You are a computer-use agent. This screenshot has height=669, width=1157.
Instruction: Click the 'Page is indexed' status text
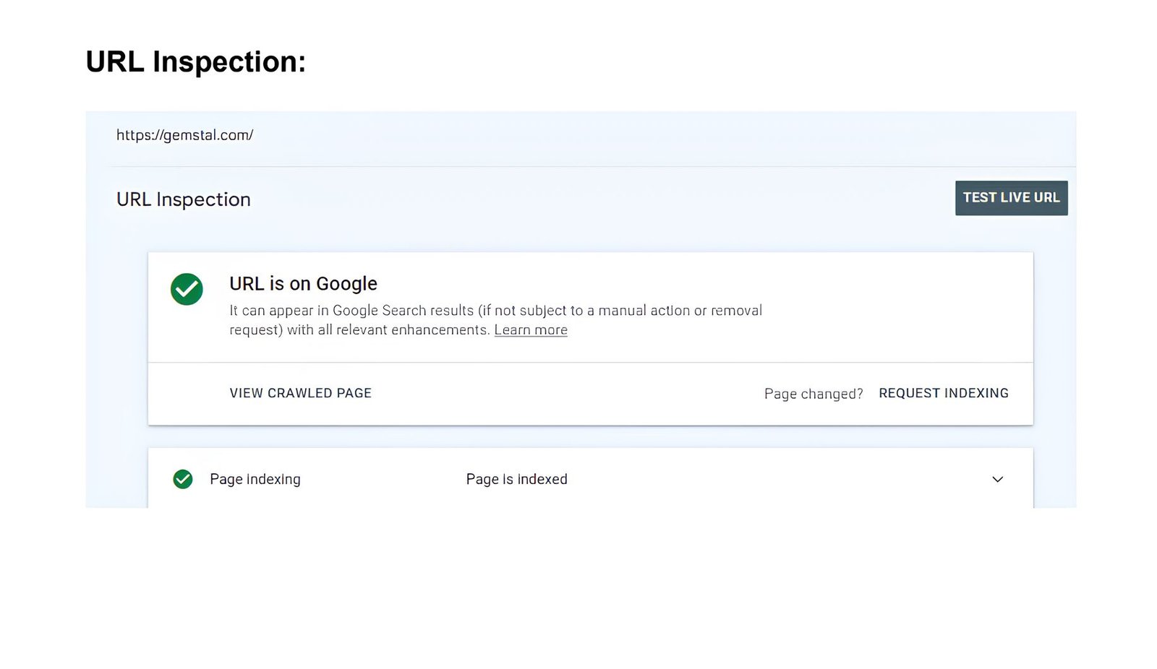point(517,479)
